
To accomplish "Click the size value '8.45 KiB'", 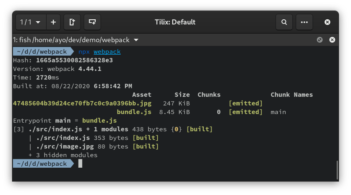I will [x=174, y=112].
